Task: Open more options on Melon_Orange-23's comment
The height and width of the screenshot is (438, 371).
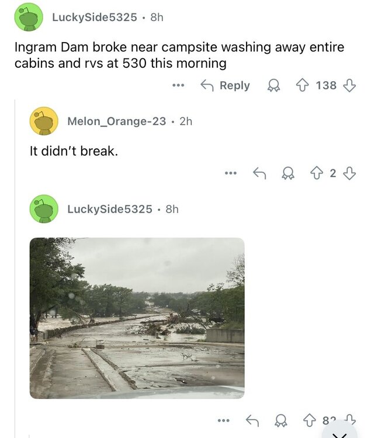Action: 230,173
